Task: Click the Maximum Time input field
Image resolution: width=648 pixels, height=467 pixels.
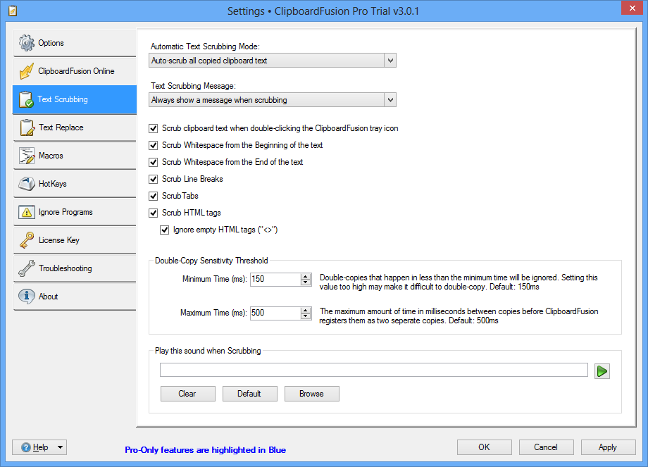Action: tap(275, 313)
